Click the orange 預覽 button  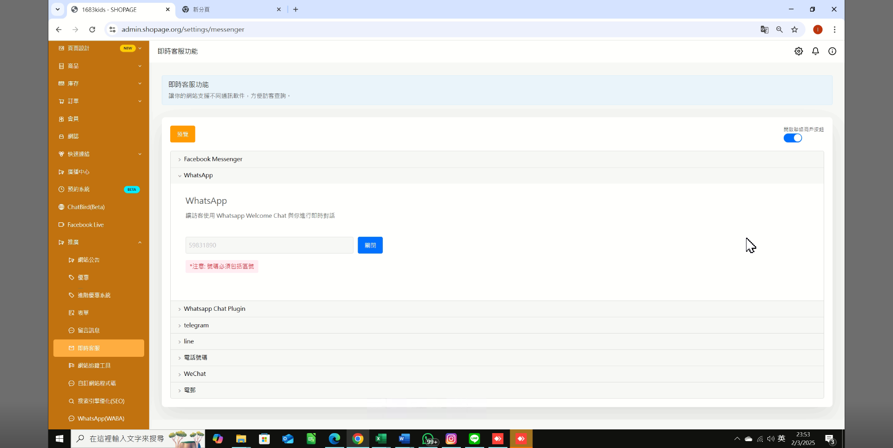coord(183,134)
